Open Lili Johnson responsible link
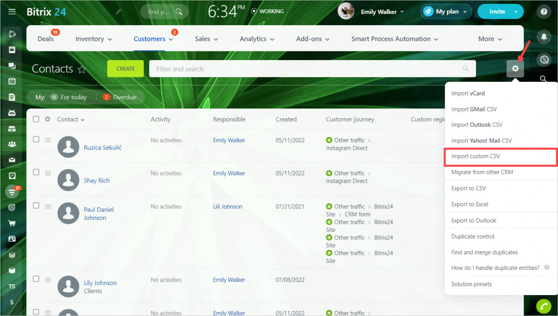The image size is (558, 316). click(228, 207)
